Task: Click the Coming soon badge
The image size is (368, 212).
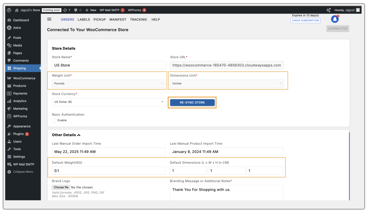Action: [x=52, y=10]
